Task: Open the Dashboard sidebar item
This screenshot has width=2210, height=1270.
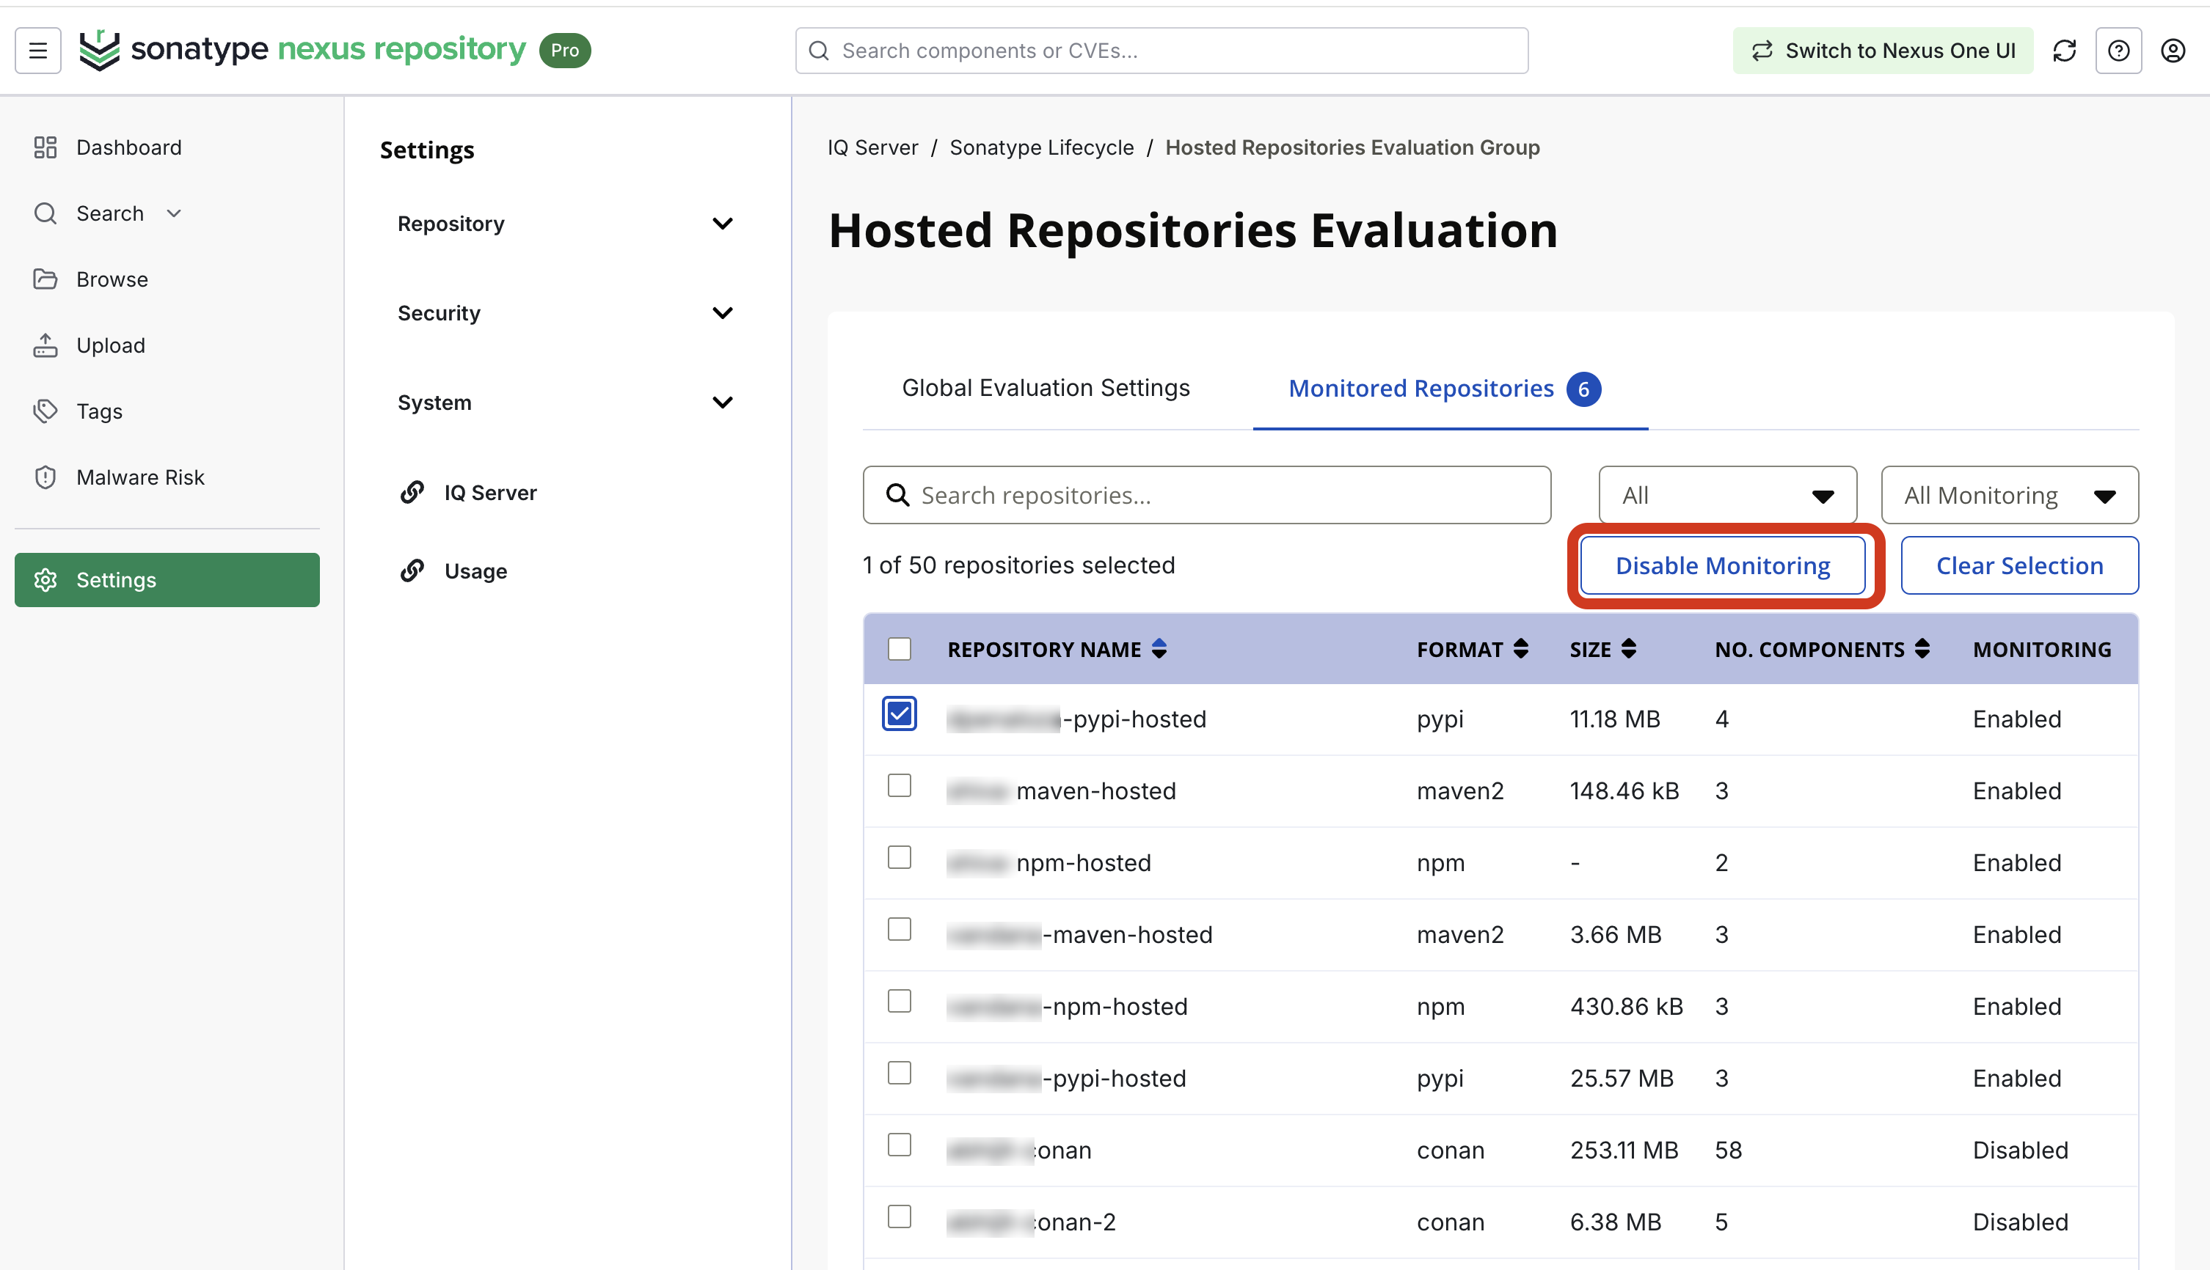Action: coord(167,147)
